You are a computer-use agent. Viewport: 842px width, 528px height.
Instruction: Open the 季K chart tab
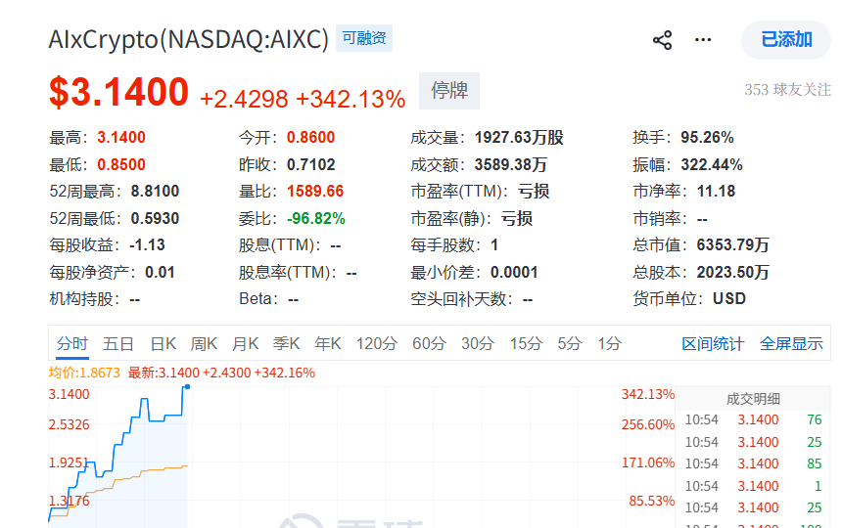click(286, 343)
